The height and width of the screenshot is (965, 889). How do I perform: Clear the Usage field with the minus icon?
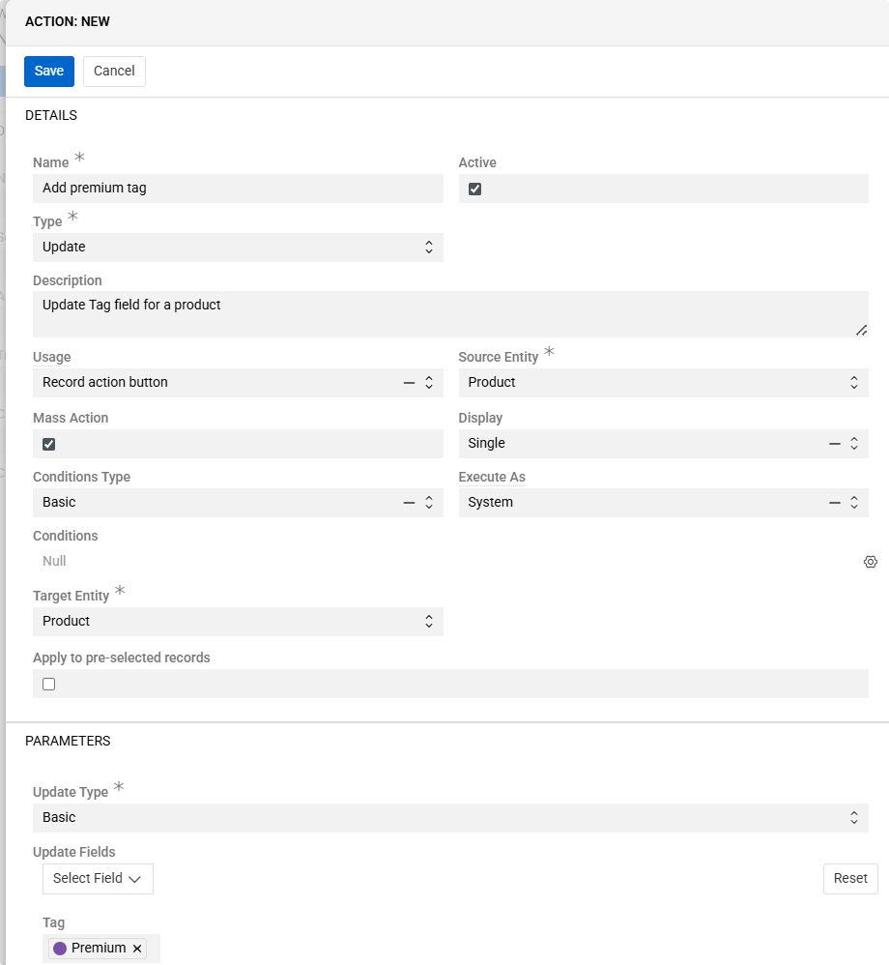click(410, 383)
